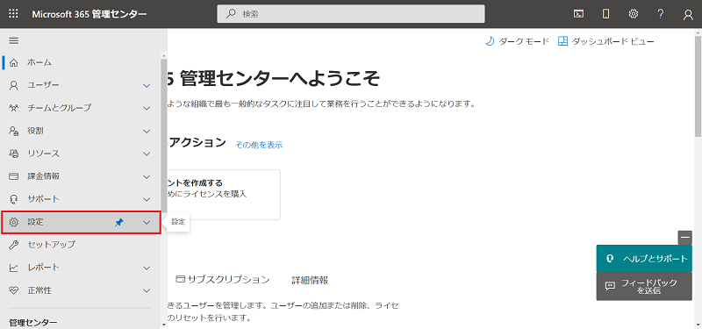Expand the リソース chevron
702x329 pixels.
click(x=147, y=154)
